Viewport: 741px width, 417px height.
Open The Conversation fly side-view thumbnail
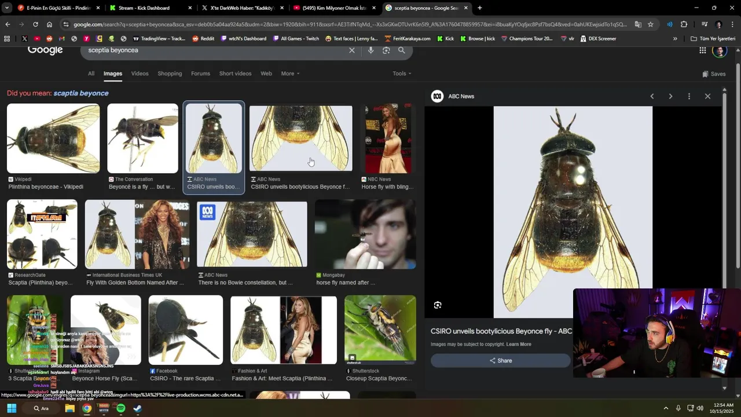(142, 138)
